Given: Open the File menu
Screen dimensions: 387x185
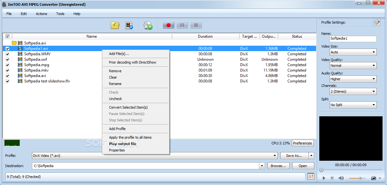Looking at the screenshot, I should click(x=9, y=14).
